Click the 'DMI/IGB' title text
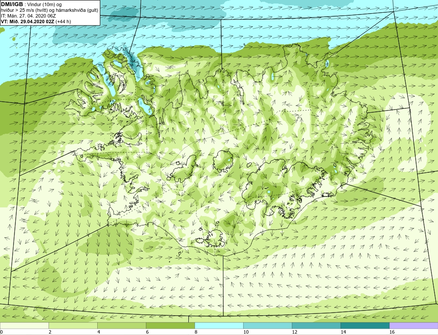Screen dimensions: 438x335 pos(12,4)
